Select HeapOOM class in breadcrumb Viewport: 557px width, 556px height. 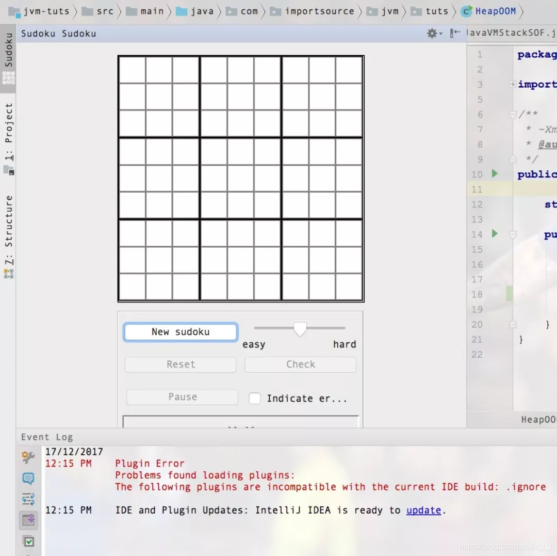(488, 11)
